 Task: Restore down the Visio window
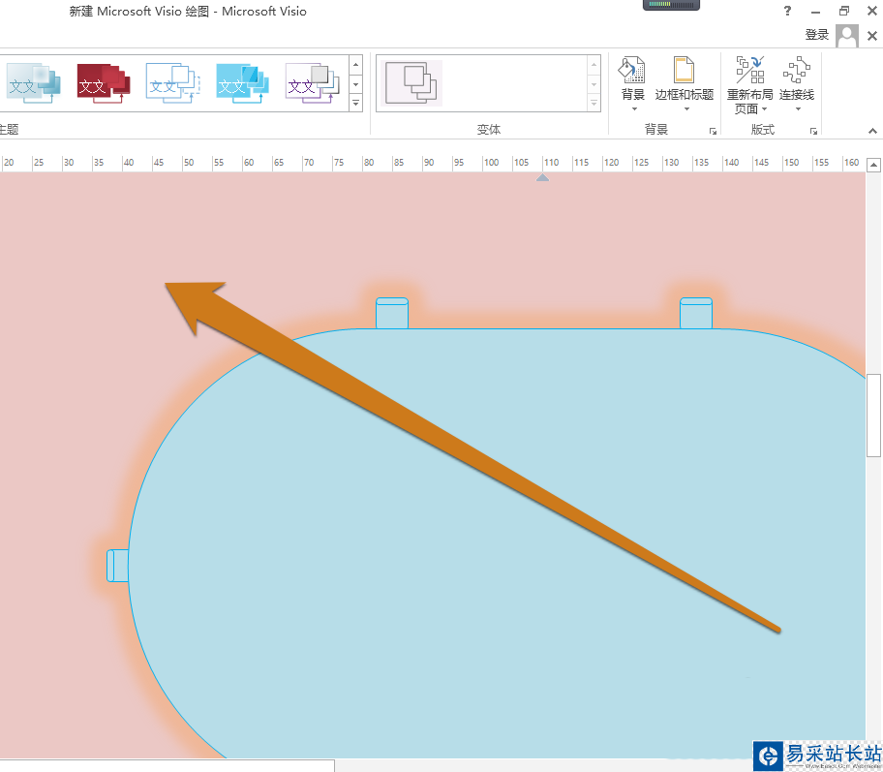tap(843, 11)
